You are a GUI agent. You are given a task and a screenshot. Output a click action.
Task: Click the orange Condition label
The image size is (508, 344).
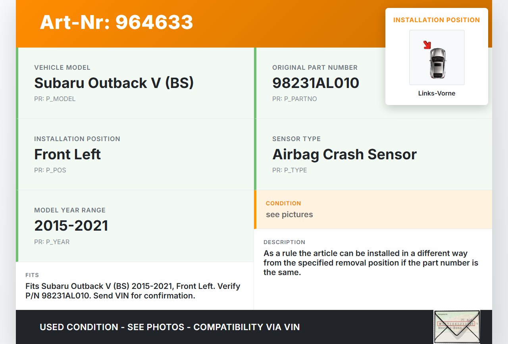click(x=283, y=203)
